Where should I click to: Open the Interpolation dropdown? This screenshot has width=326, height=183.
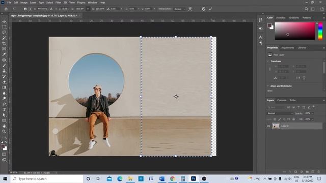[180, 9]
